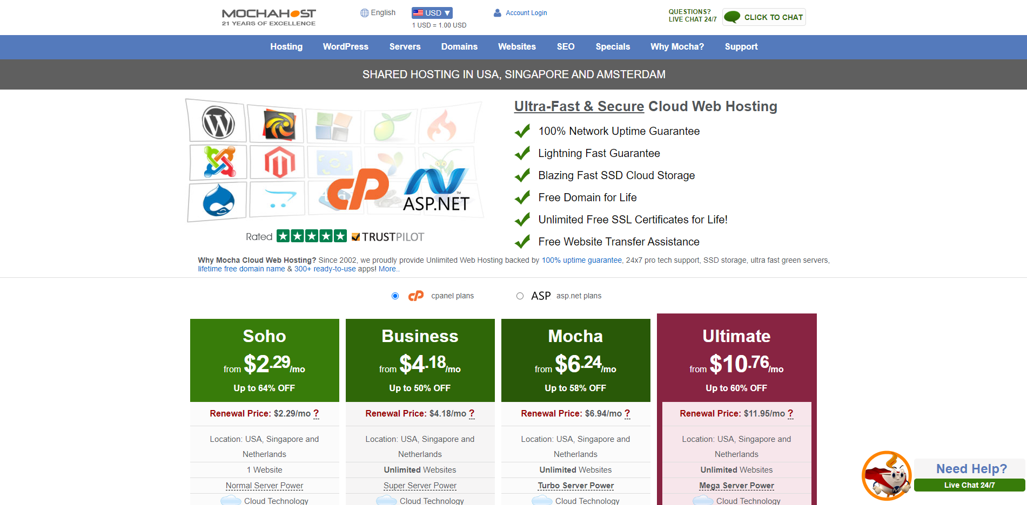Click Turbo Server Power link
The height and width of the screenshot is (505, 1027).
click(576, 486)
